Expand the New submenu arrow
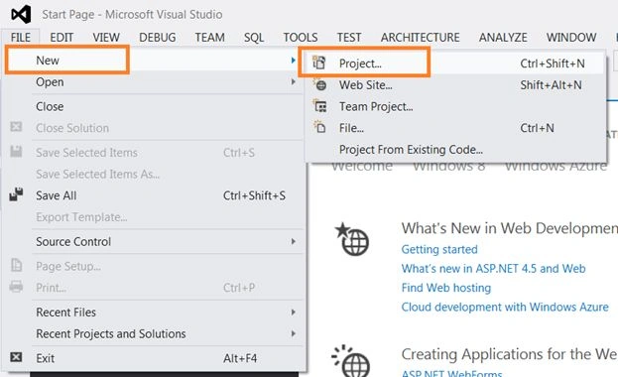The height and width of the screenshot is (377, 618). (x=293, y=61)
